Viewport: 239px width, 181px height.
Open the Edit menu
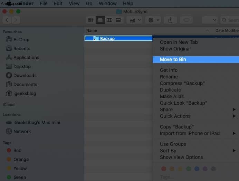point(58,3)
